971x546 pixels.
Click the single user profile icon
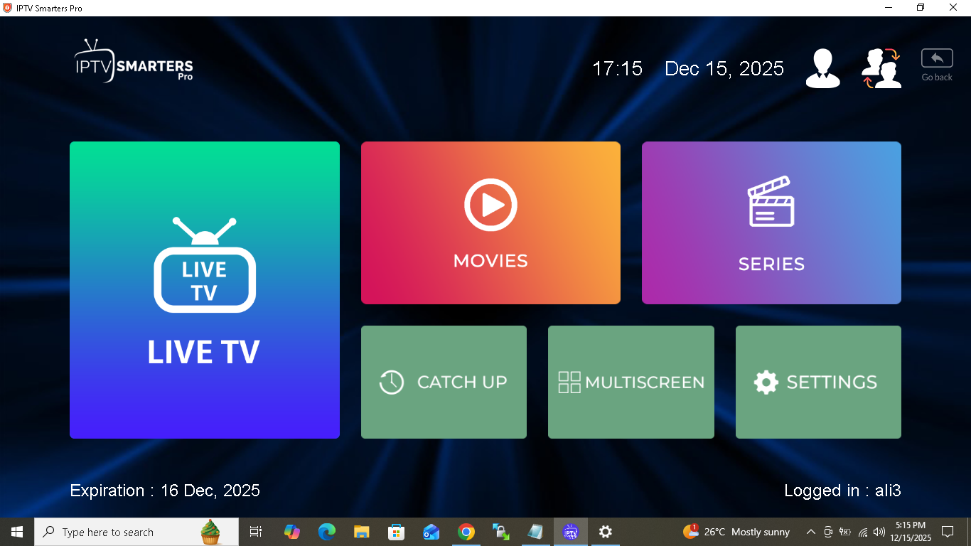point(823,68)
